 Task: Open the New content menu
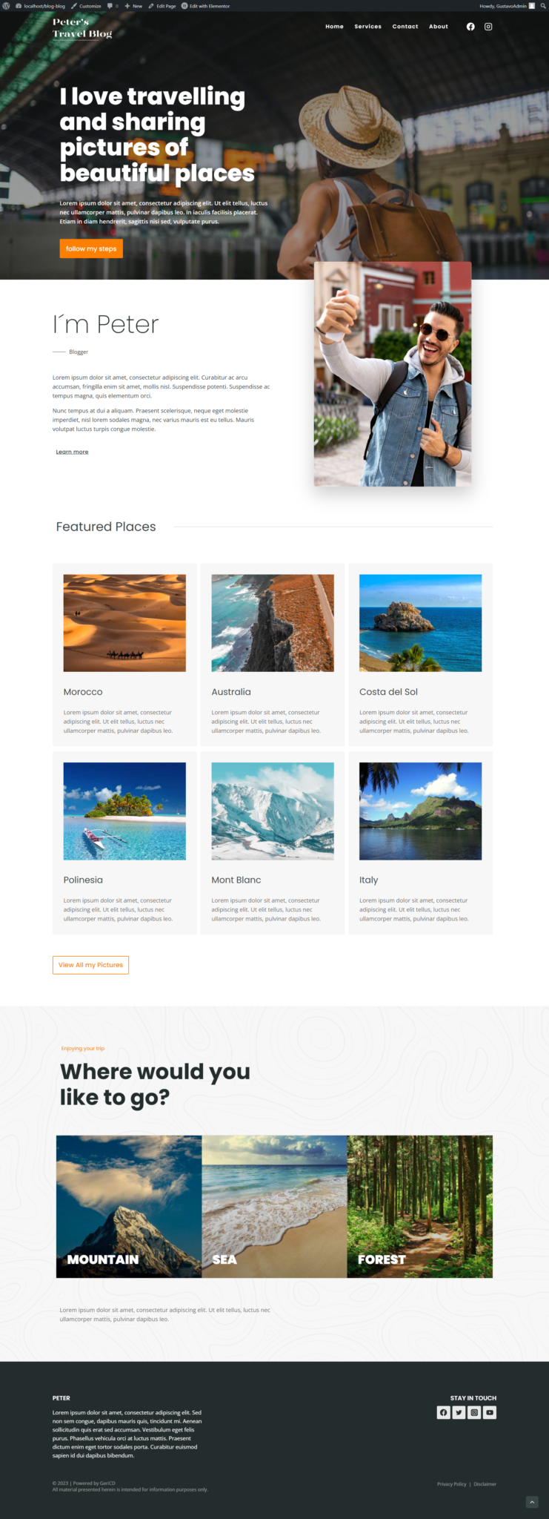click(133, 6)
